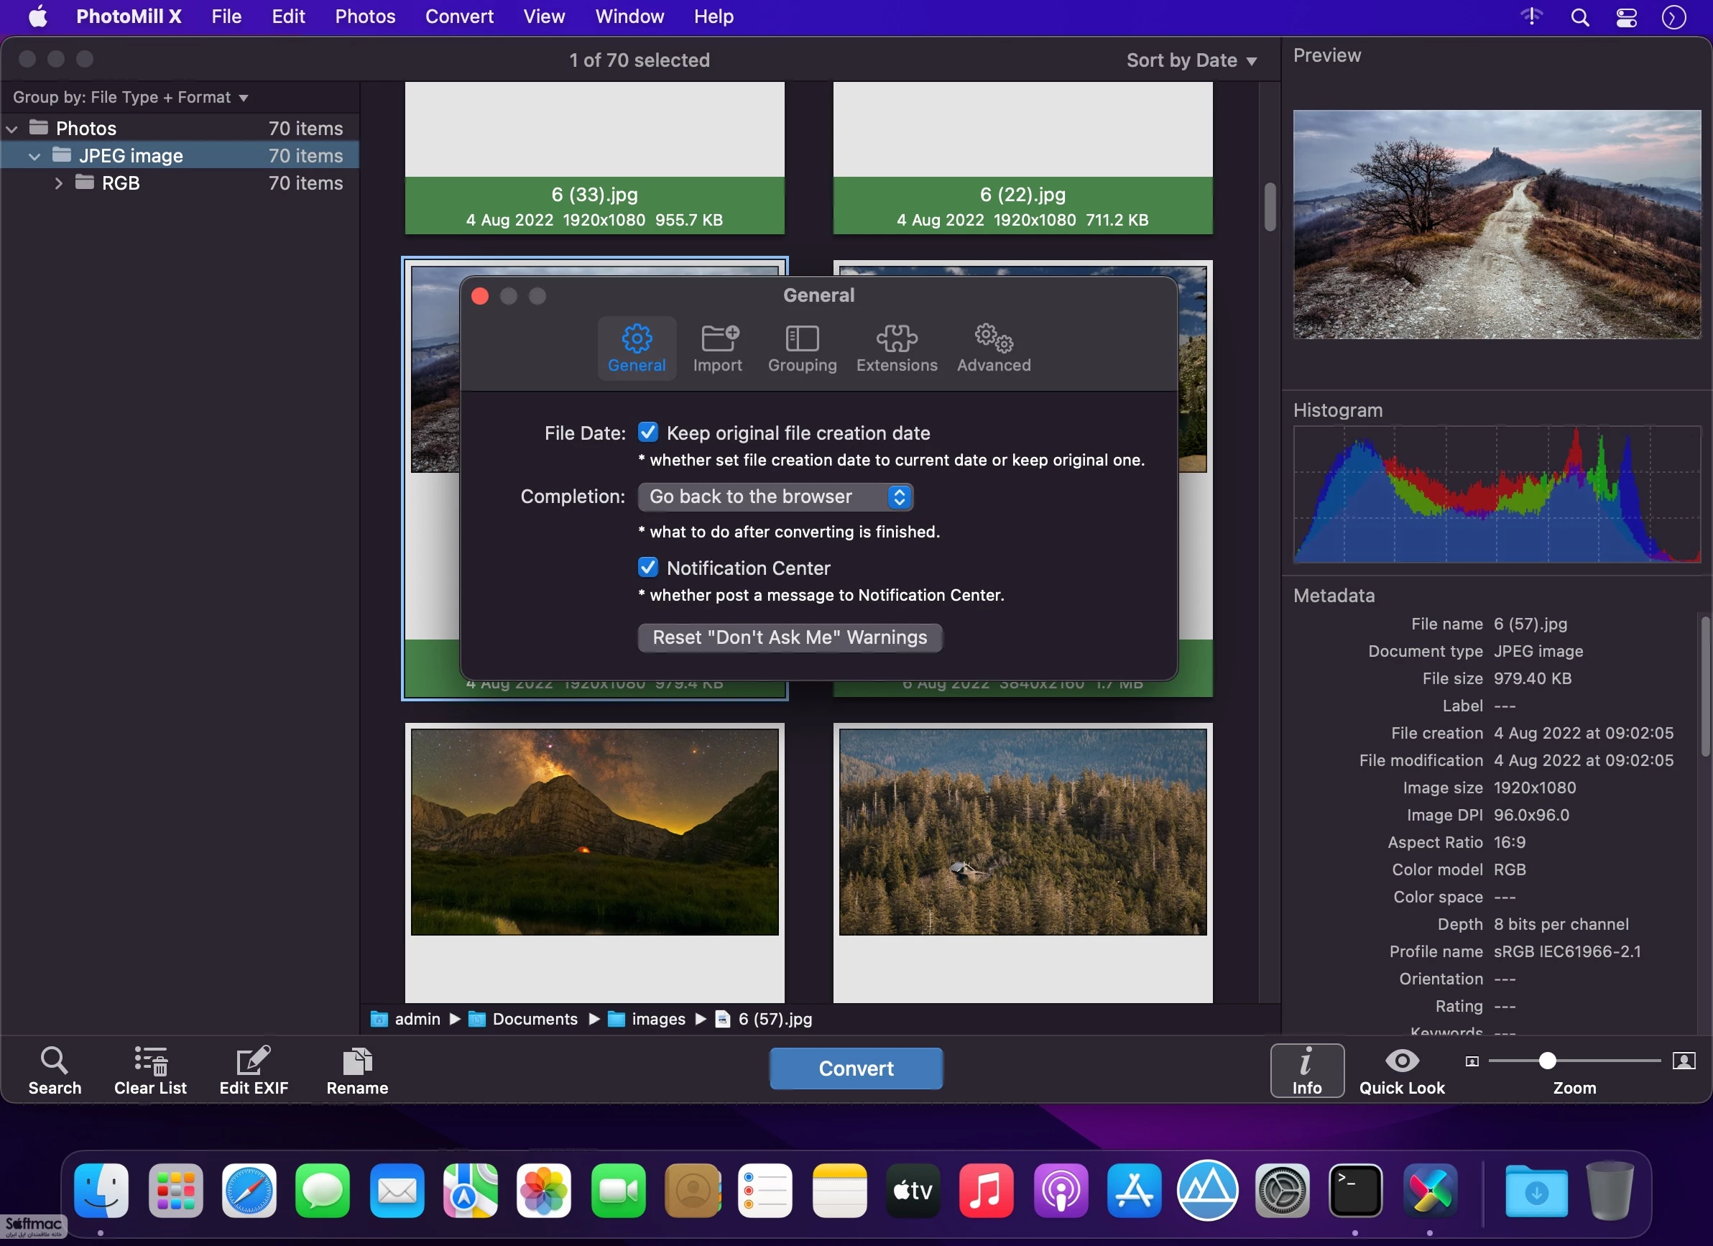Click the 6 (57).jpg file name value
1713x1246 pixels.
1530,624
